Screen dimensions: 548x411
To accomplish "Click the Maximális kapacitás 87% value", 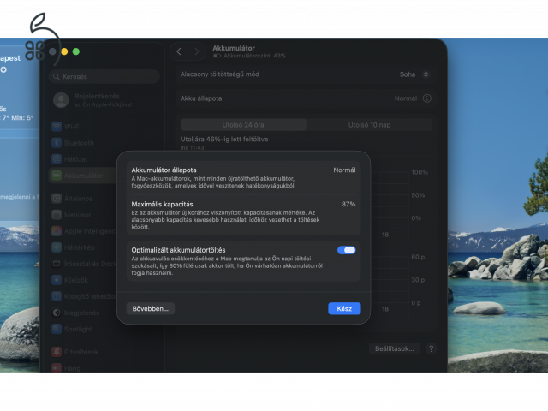I will (x=348, y=204).
